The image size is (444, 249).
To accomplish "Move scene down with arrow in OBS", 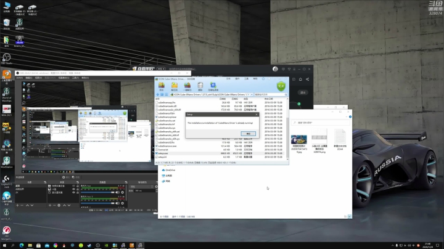I will pos(32,205).
